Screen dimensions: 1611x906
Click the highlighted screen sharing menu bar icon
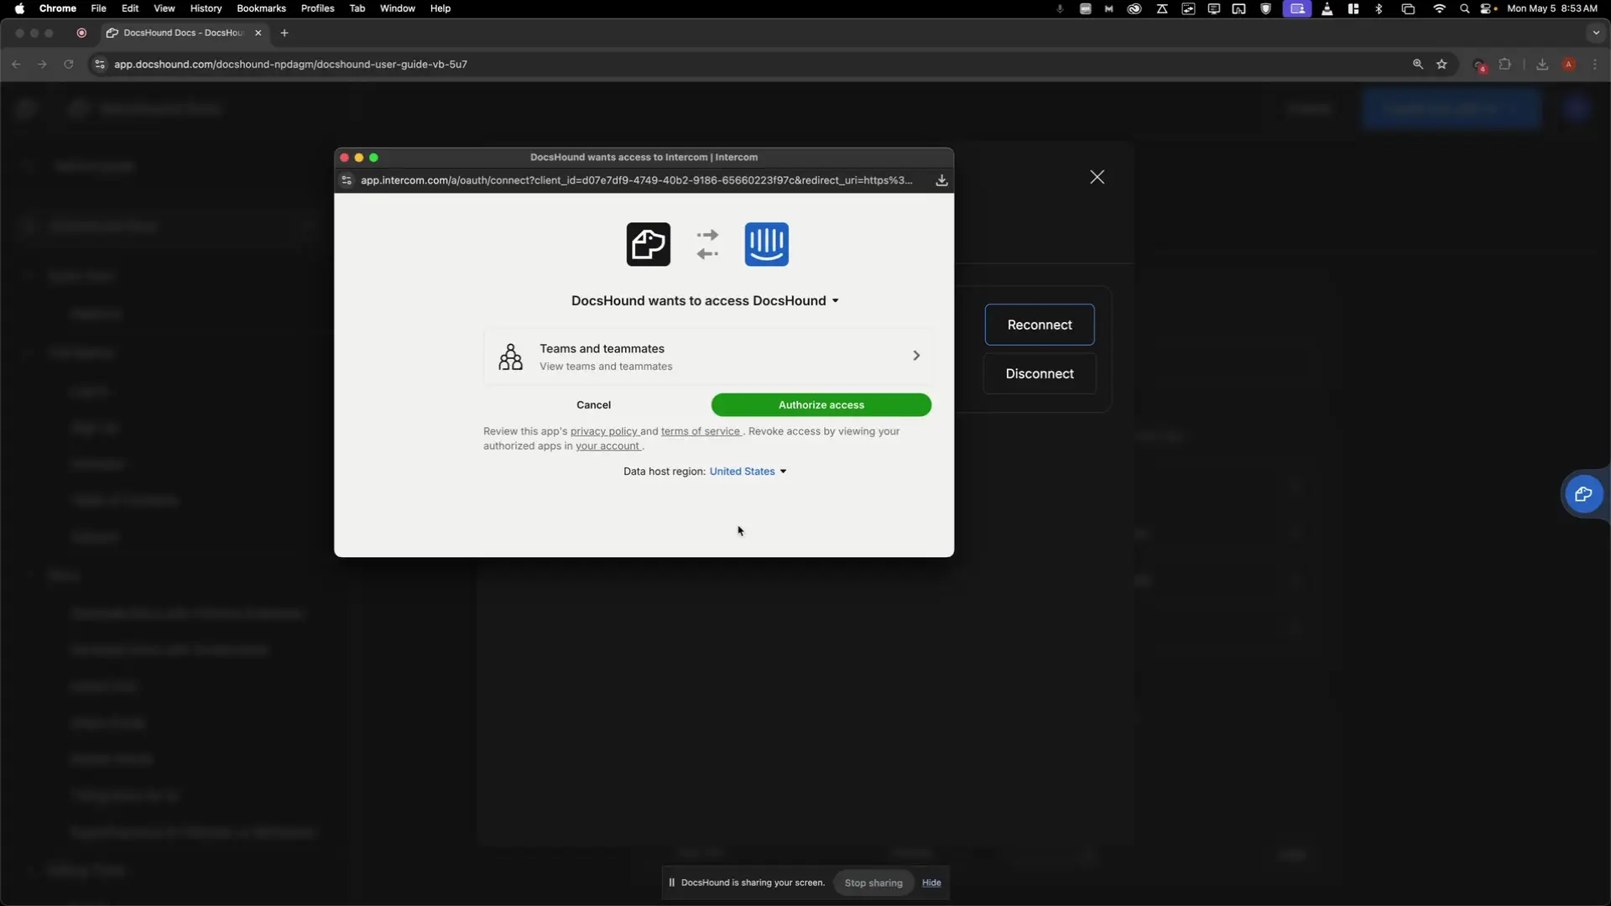click(x=1297, y=8)
